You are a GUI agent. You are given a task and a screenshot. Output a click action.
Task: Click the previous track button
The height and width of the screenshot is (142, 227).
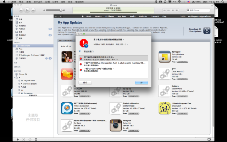pos(21,10)
